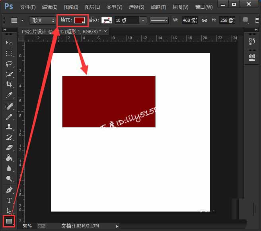Close the PS名片设计 document tab

pos(105,31)
